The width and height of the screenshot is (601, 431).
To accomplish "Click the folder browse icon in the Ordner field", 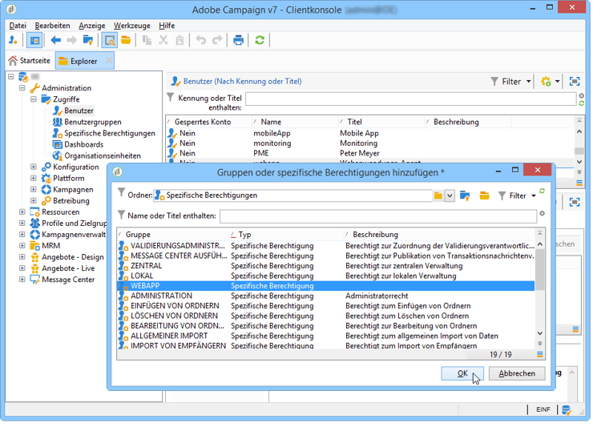I will 438,195.
